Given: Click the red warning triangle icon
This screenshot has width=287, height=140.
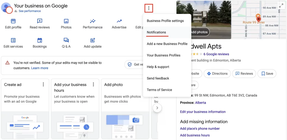Looking at the screenshot, I should [x=7, y=63].
